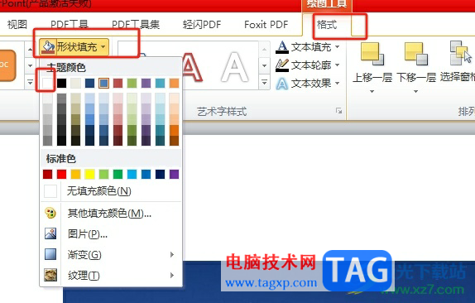
Task: Click the picture icon beside 图片(P)
Action: [x=50, y=233]
